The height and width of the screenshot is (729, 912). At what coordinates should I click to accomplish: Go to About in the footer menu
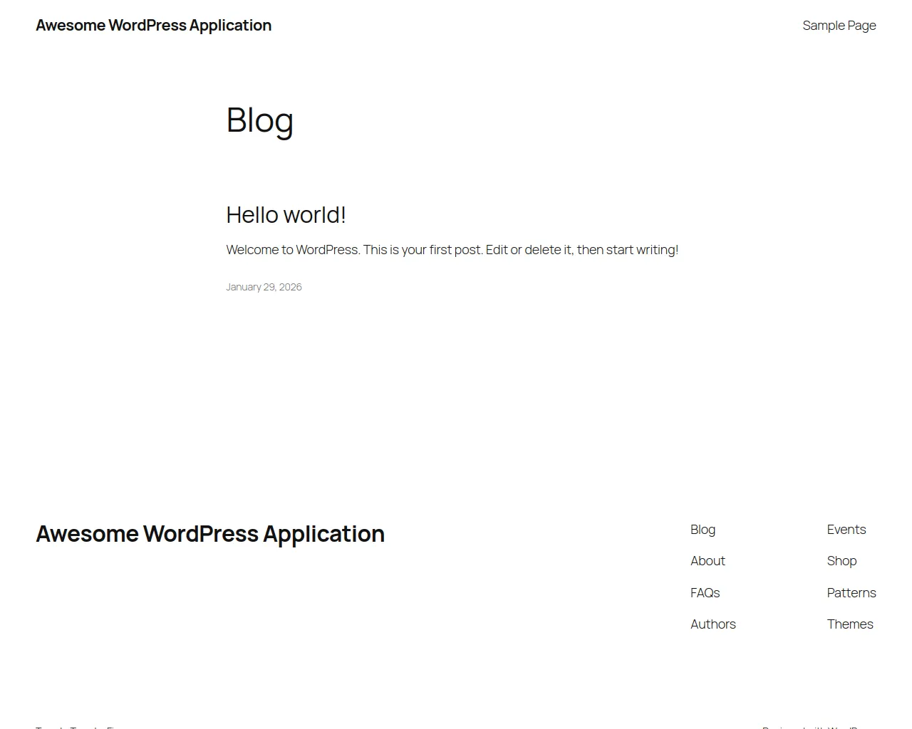pyautogui.click(x=708, y=561)
